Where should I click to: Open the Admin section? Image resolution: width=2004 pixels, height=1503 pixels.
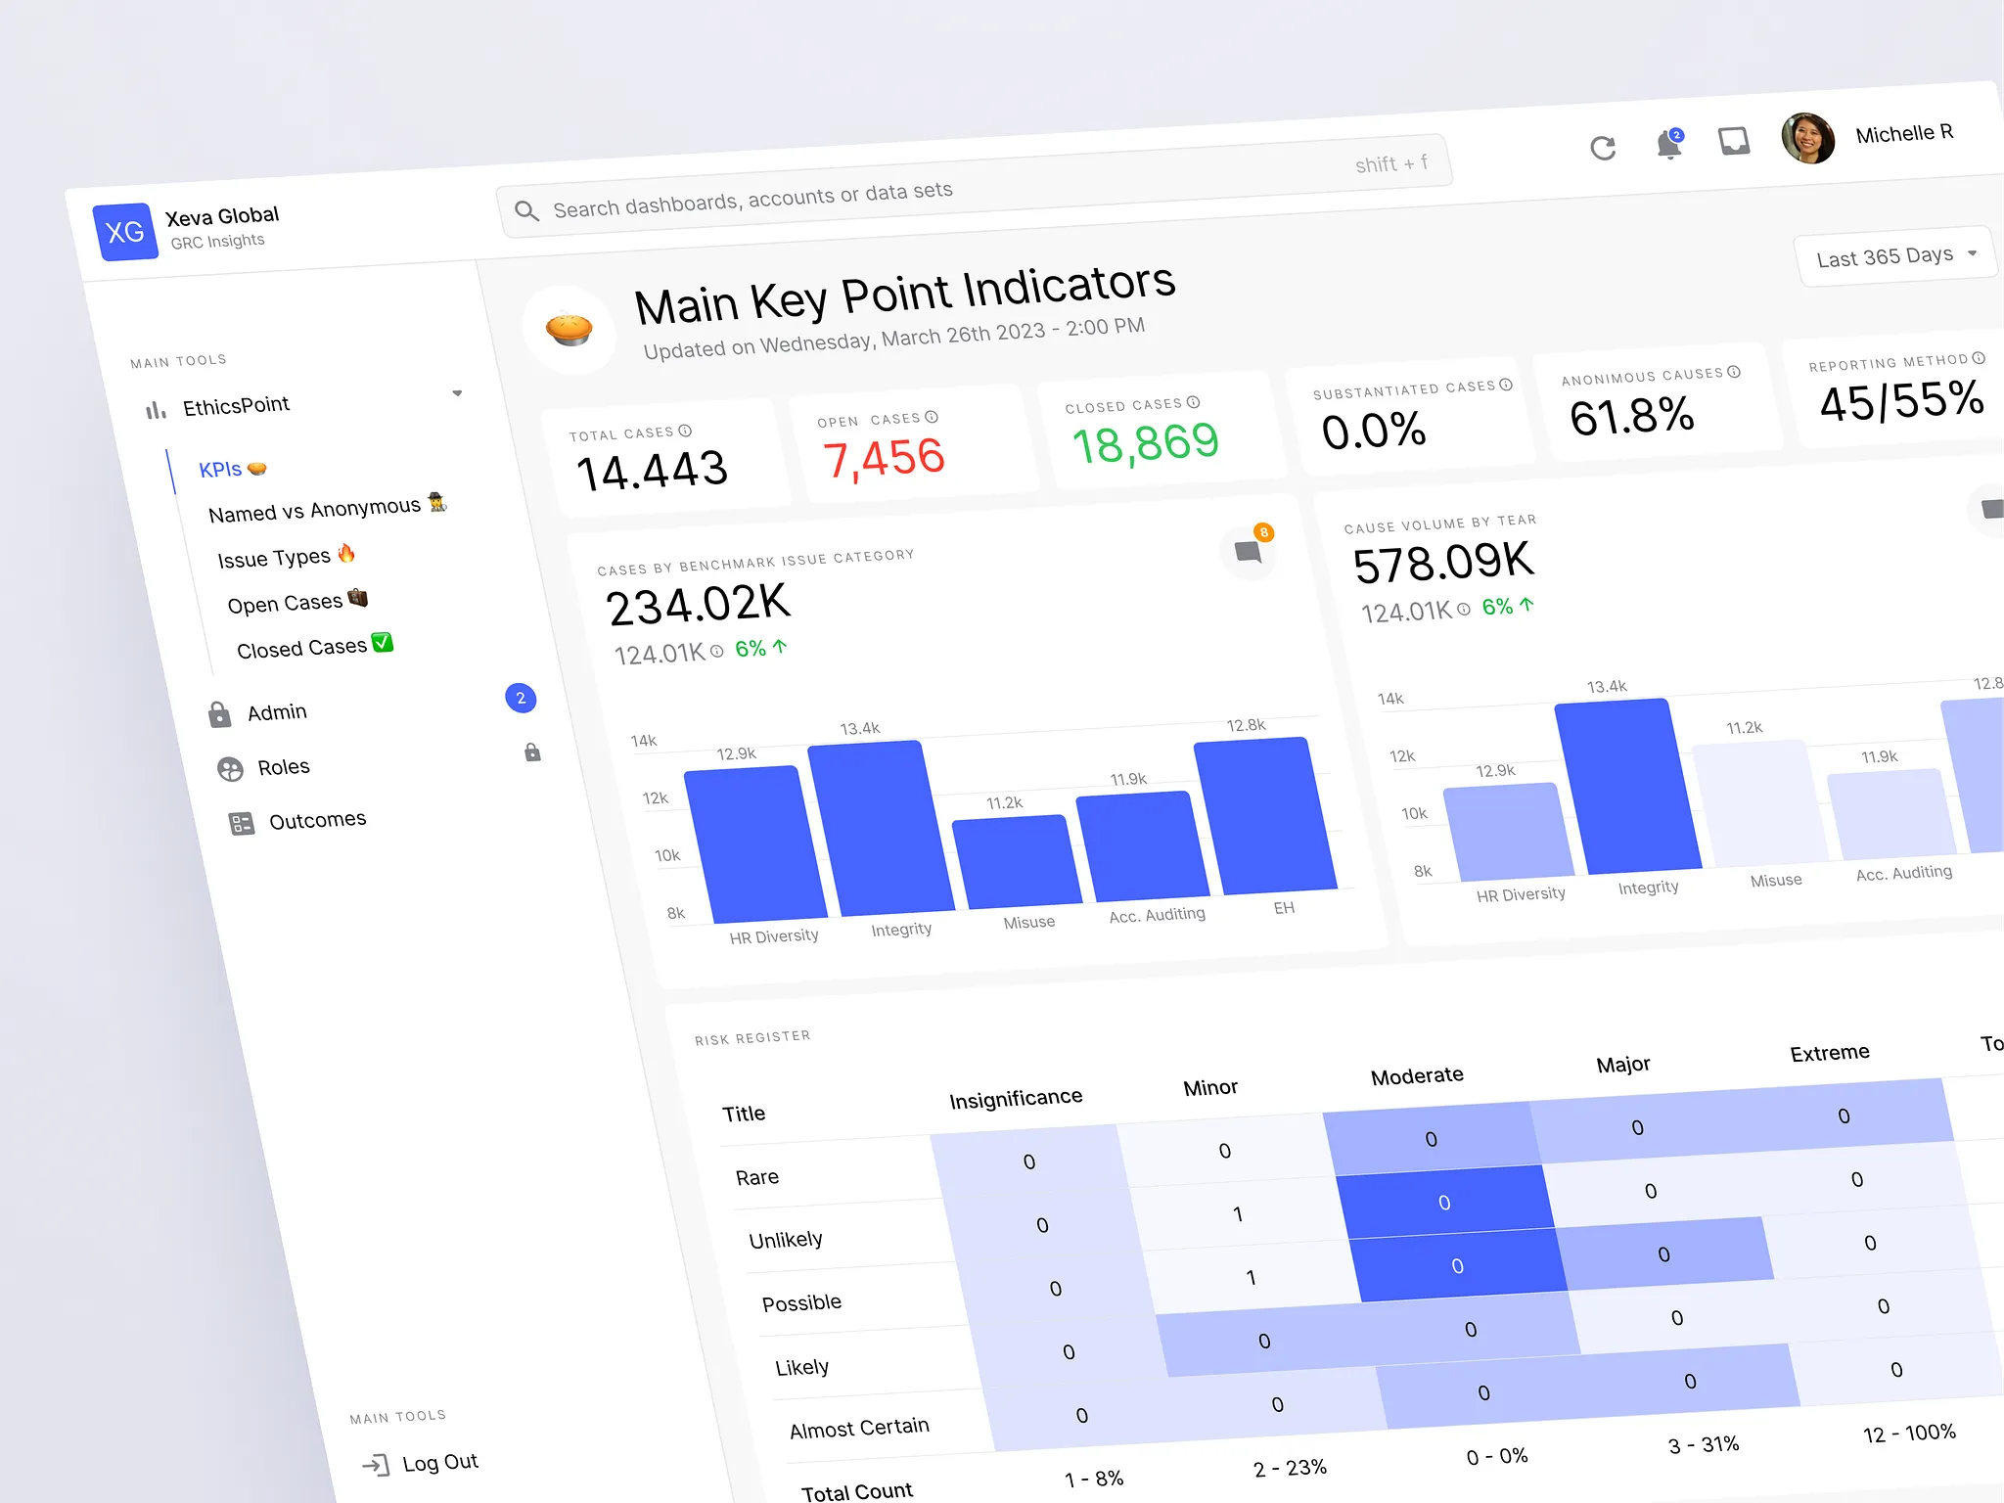[277, 712]
